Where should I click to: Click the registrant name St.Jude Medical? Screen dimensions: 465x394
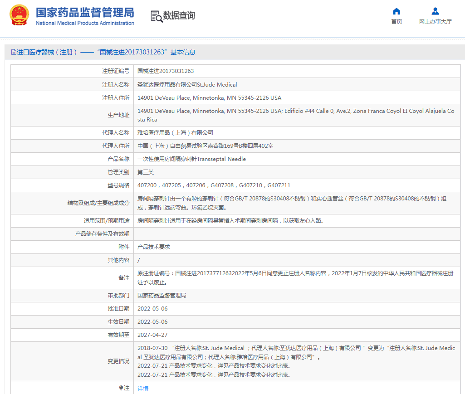tap(187, 84)
